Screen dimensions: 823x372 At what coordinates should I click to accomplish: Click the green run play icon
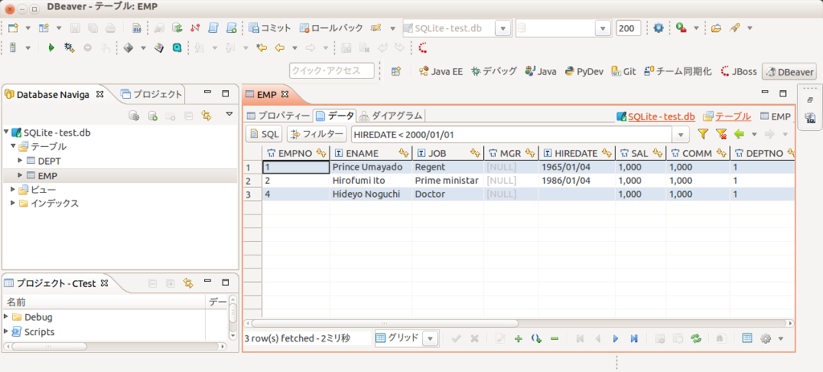[x=51, y=47]
